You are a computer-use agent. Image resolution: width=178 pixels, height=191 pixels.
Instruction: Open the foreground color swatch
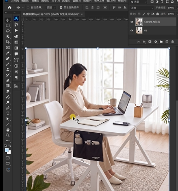point(7,150)
